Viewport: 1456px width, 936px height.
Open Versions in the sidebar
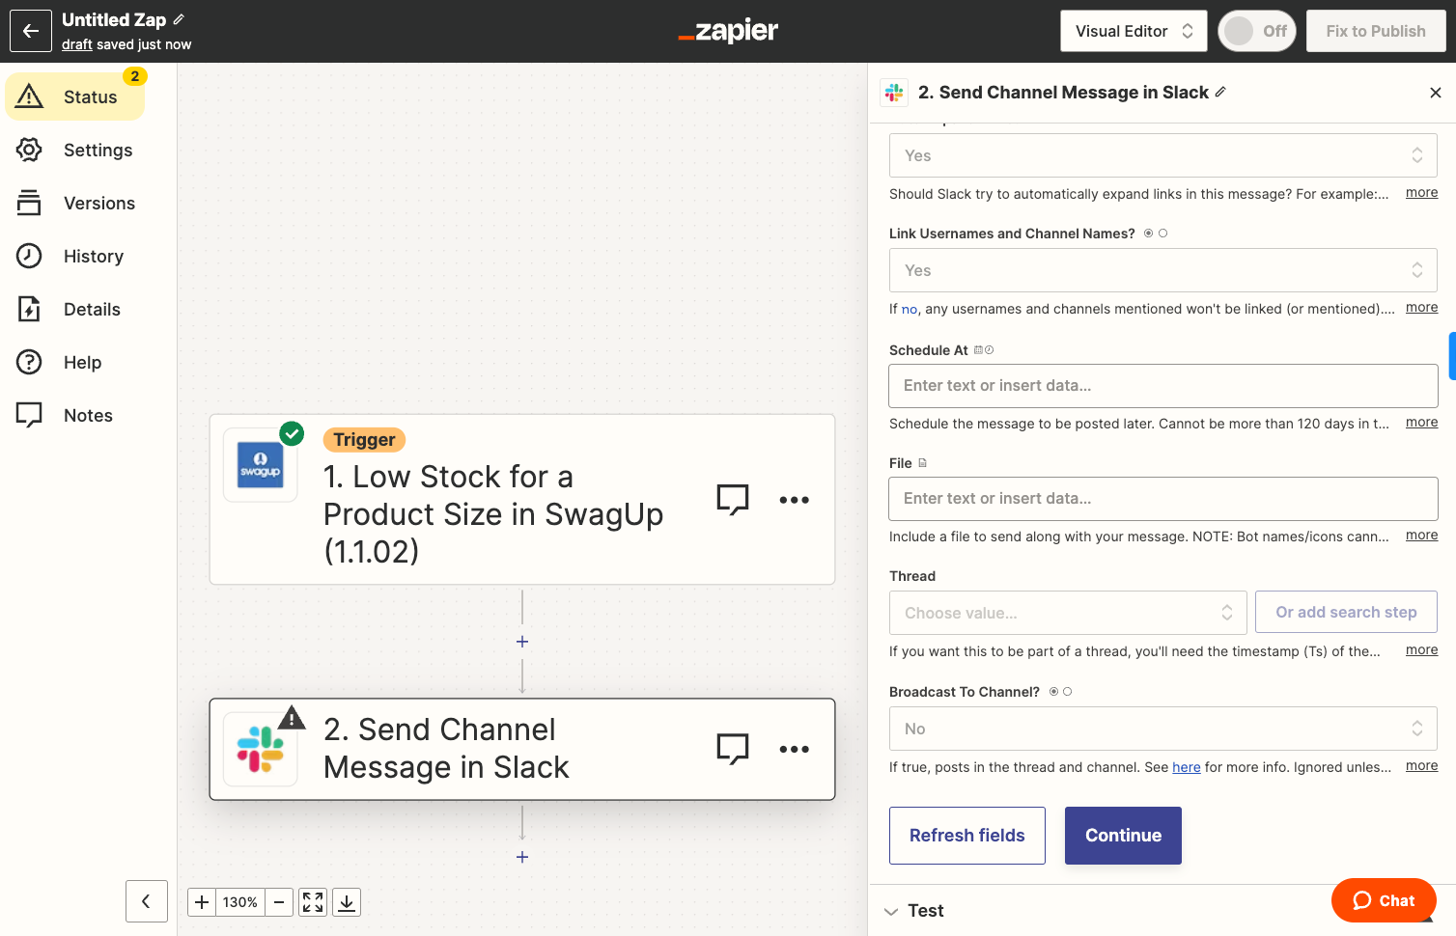75,203
